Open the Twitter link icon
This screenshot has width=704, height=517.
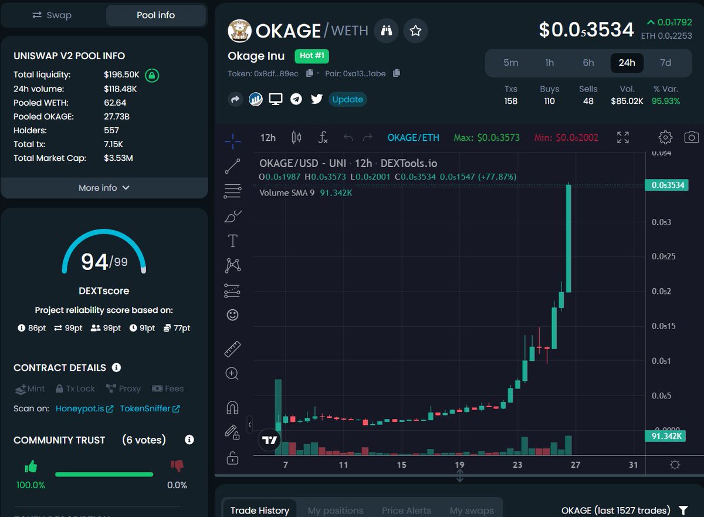click(317, 99)
